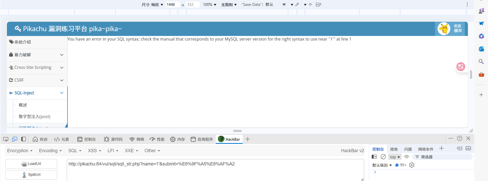Open the Other dropdown in HackBar

[152, 151]
